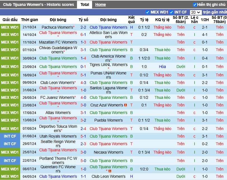Select Queretaro FC Women's team name
This screenshot has height=180, width=227.
(58, 169)
